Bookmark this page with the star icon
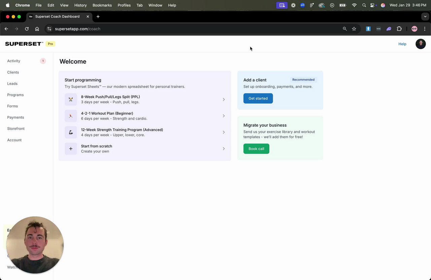This screenshot has width=431, height=280. pyautogui.click(x=354, y=29)
